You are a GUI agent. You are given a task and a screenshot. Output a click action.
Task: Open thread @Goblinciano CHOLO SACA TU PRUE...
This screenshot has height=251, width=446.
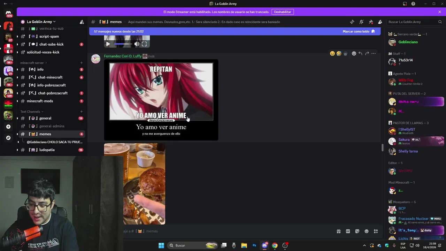click(x=55, y=142)
